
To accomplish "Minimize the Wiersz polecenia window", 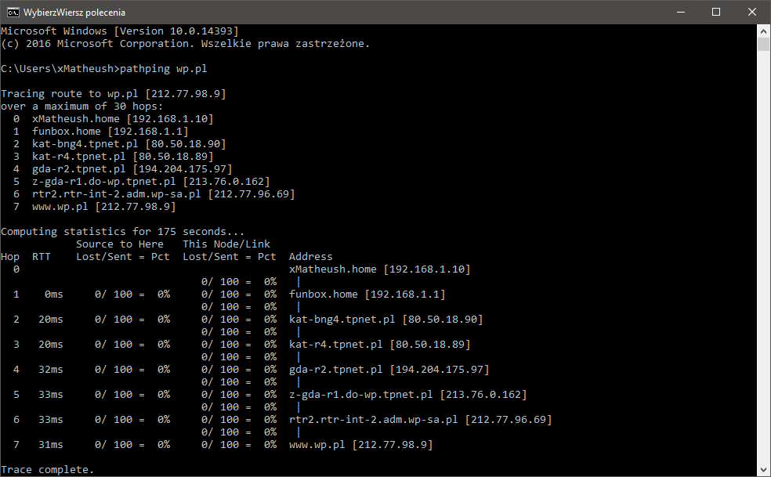I will [680, 12].
